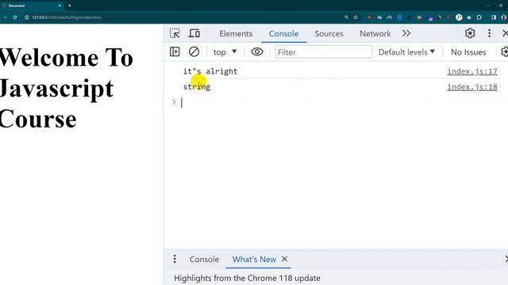Click the white circular slash extension icon
Image resolution: width=508 pixels, height=285 pixels.
click(x=459, y=17)
